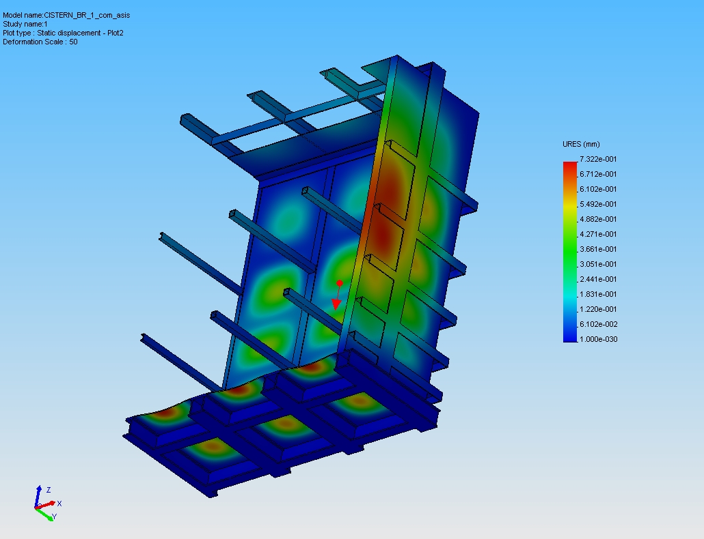Click the red gravity arrow symbol on the model
704x539 pixels.
click(x=338, y=295)
